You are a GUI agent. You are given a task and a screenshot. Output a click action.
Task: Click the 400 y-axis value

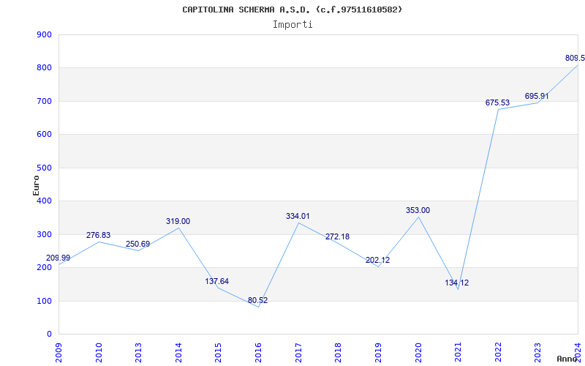point(44,201)
